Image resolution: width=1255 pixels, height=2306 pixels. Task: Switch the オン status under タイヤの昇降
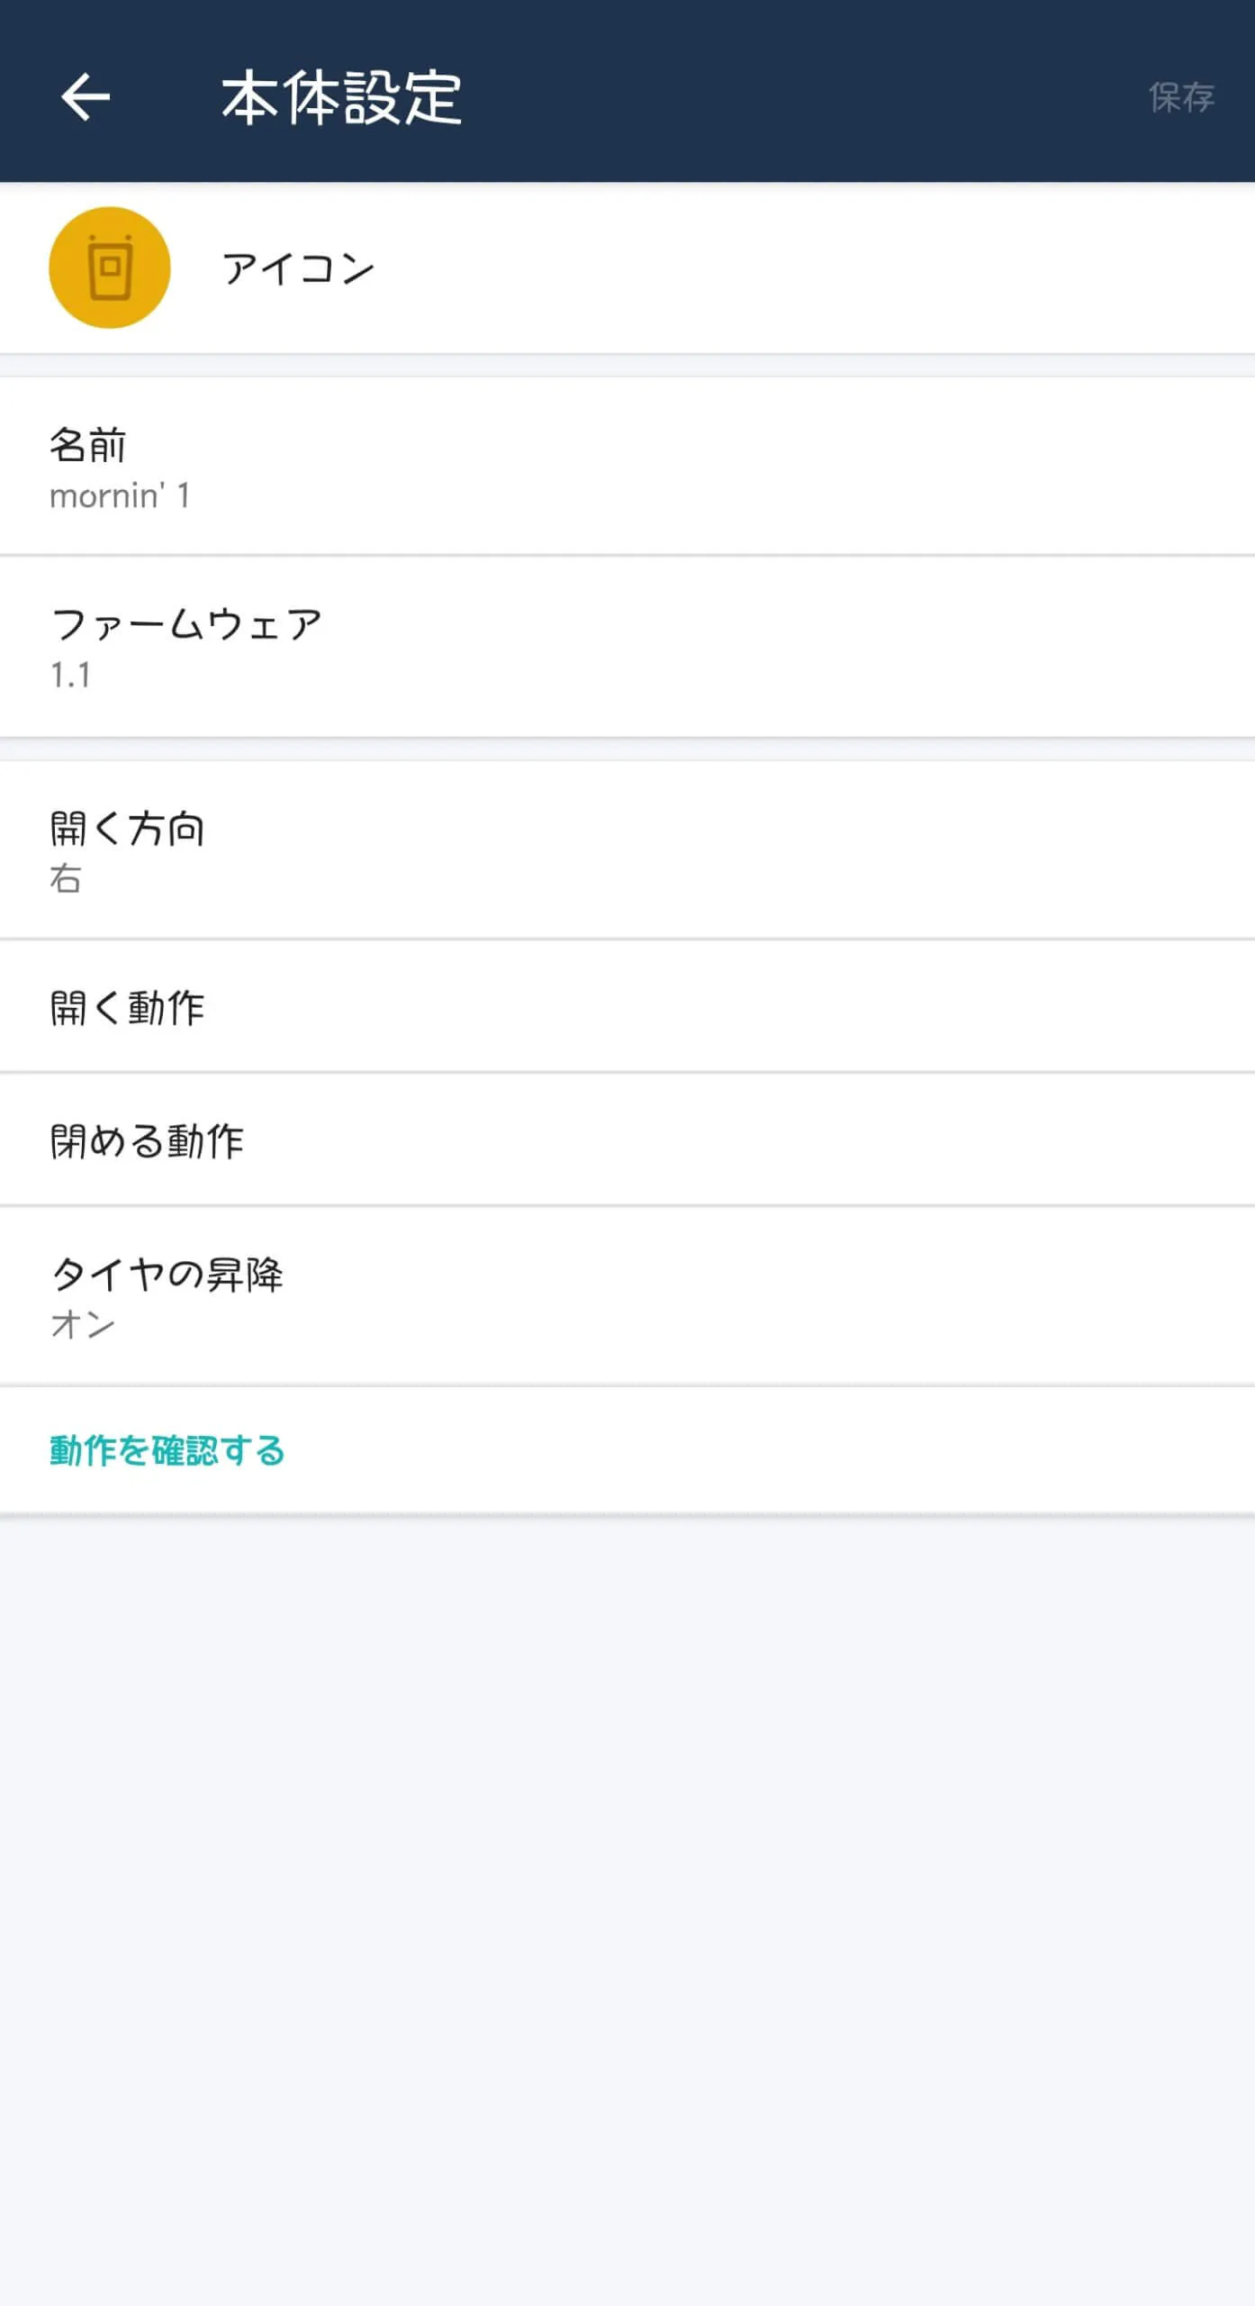click(x=83, y=1325)
